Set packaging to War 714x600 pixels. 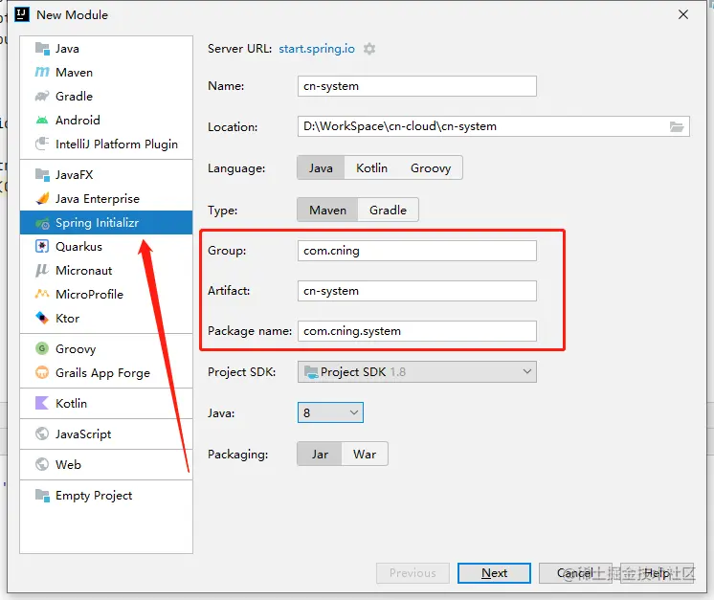tap(365, 454)
